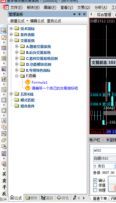This screenshot has height=203, width=116.
Task: Select the 请编写一个自己的交易指标吧 formula
Action: pyautogui.click(x=55, y=88)
